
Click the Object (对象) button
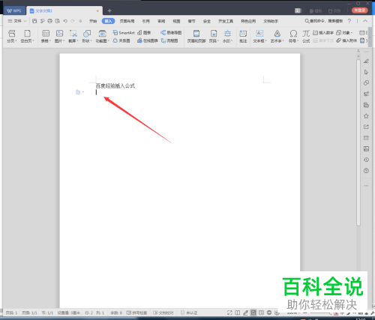point(344,33)
